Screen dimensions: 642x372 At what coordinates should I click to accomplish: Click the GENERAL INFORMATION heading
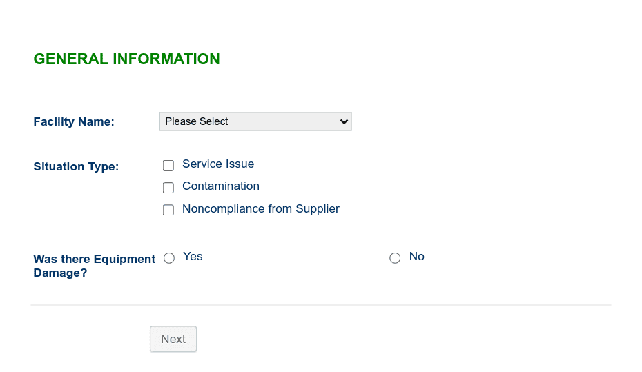126,59
